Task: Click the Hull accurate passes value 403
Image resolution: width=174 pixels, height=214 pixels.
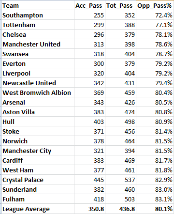Action: click(x=89, y=122)
